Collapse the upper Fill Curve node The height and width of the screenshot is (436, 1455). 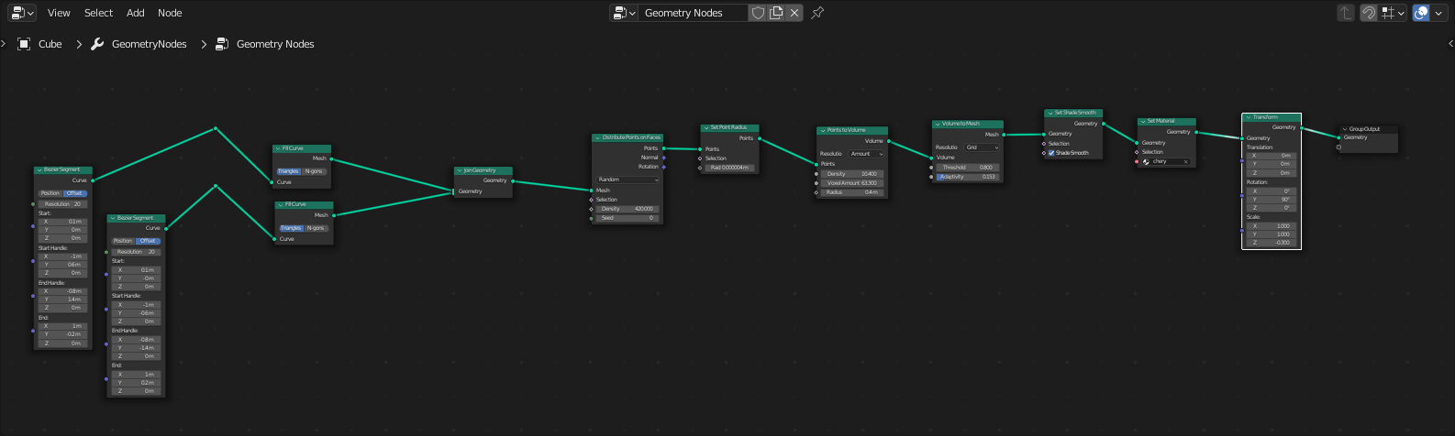click(x=278, y=147)
